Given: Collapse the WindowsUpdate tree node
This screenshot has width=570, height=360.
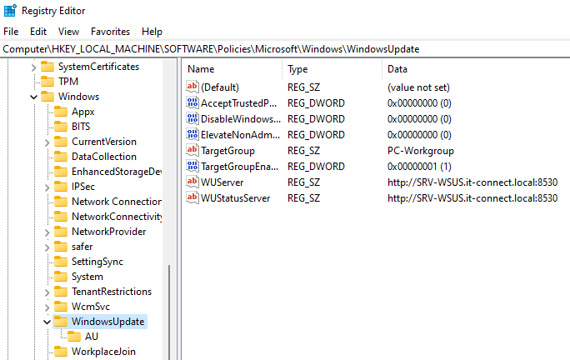Looking at the screenshot, I should [47, 322].
